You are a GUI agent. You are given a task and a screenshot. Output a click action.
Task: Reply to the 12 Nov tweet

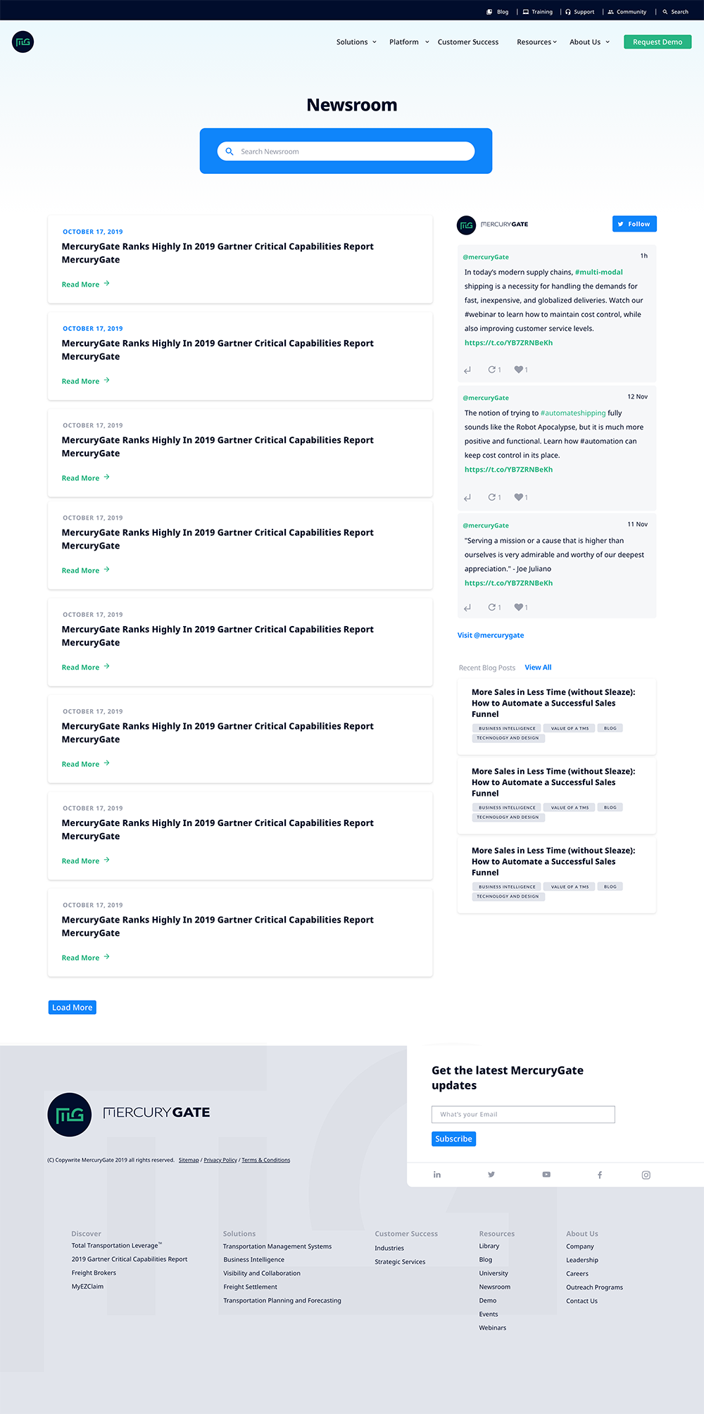coord(467,498)
